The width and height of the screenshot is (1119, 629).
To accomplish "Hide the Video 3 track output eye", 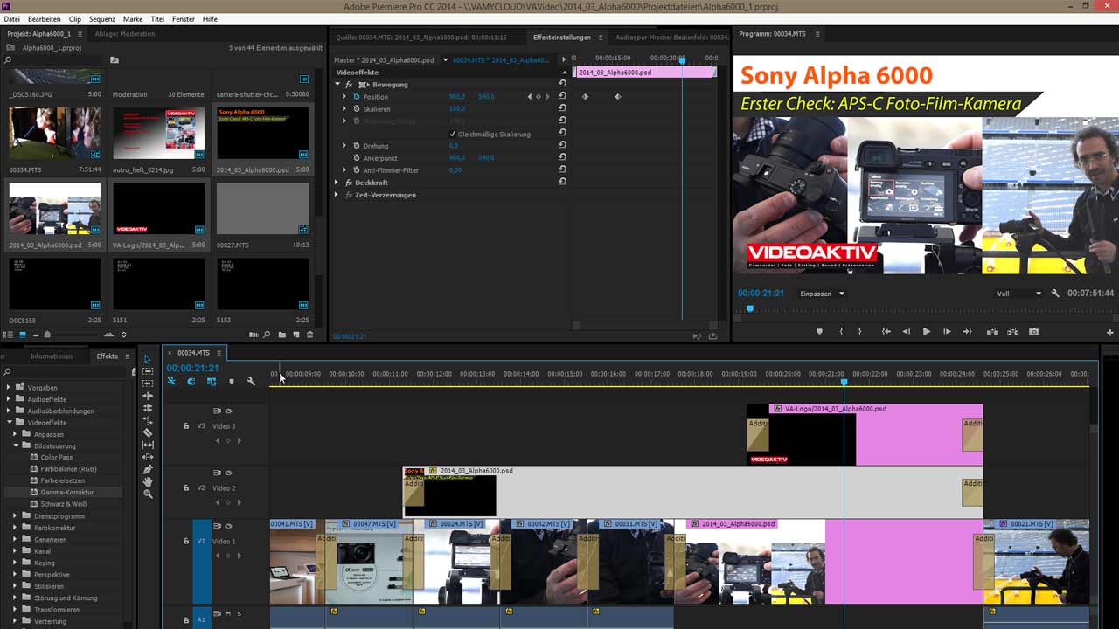I will [x=228, y=411].
